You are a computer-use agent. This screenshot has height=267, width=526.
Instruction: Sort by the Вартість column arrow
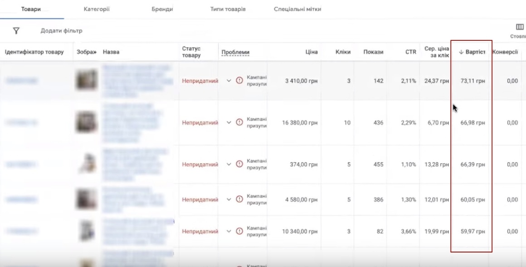pos(461,52)
